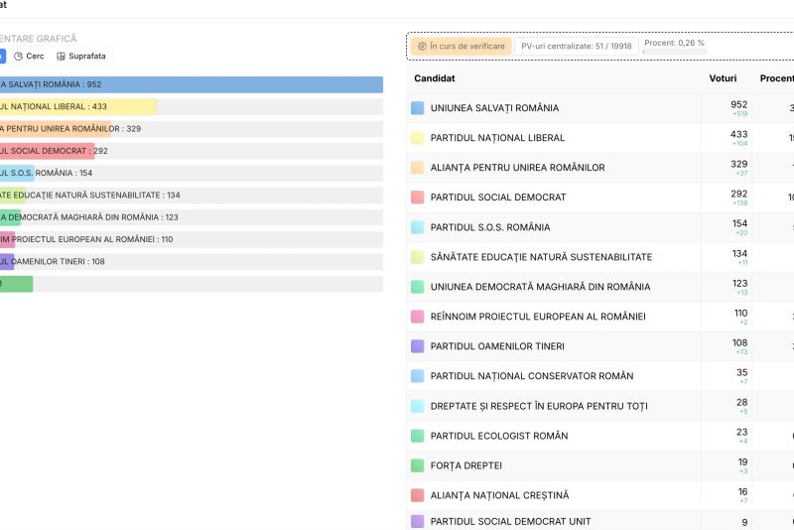
Task: Click the purple swatch for Partidul Oamenilor Tineri
Action: coord(418,346)
